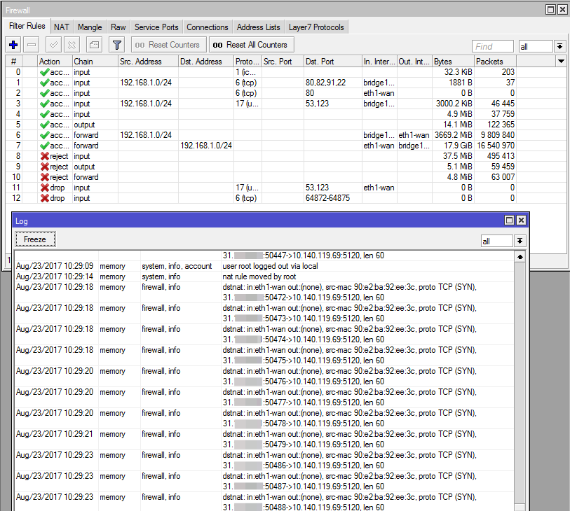Click the comment icon in toolbar
This screenshot has width=570, height=511.
(94, 45)
